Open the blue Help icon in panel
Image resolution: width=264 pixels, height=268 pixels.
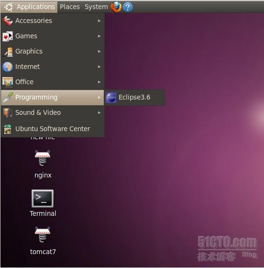click(128, 7)
